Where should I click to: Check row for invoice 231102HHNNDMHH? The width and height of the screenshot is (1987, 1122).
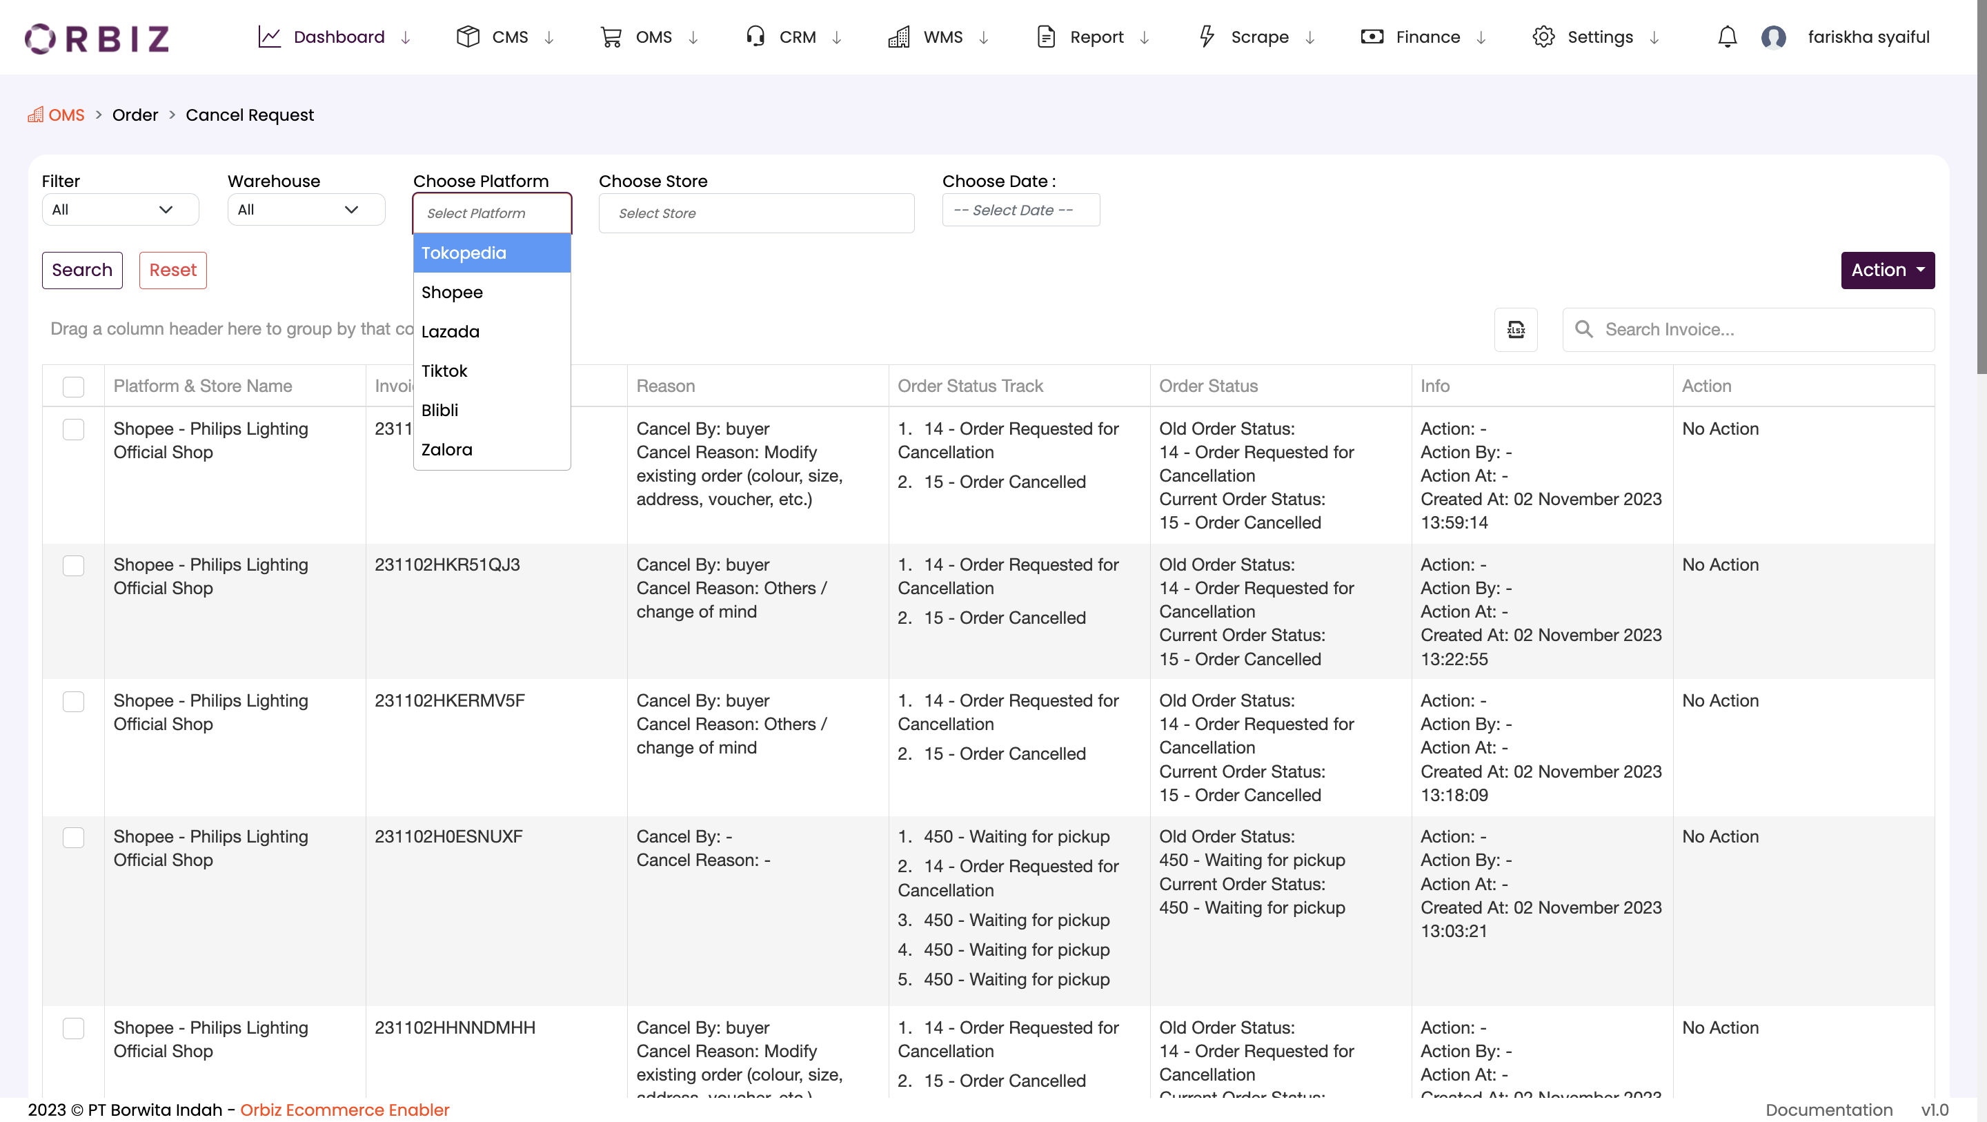click(x=73, y=1029)
